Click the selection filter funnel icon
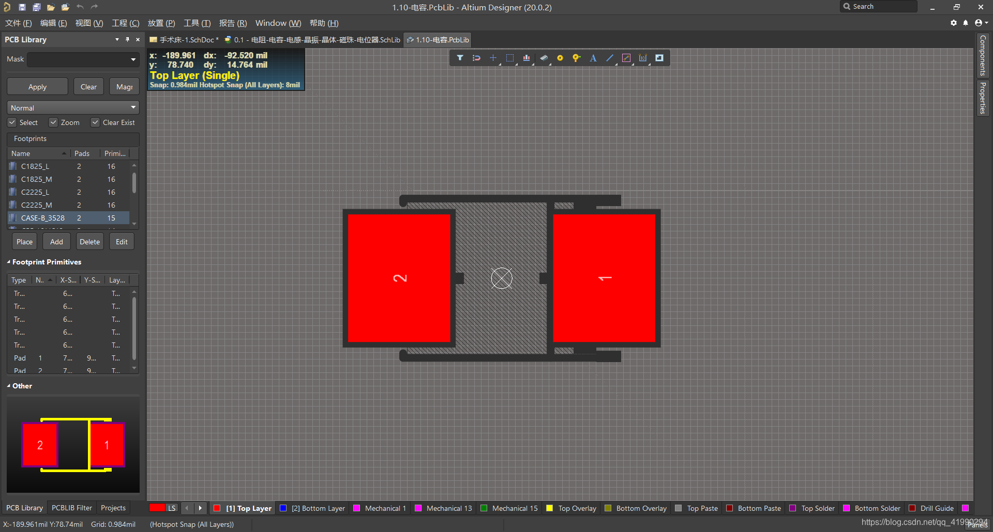The height and width of the screenshot is (532, 993). (x=460, y=58)
